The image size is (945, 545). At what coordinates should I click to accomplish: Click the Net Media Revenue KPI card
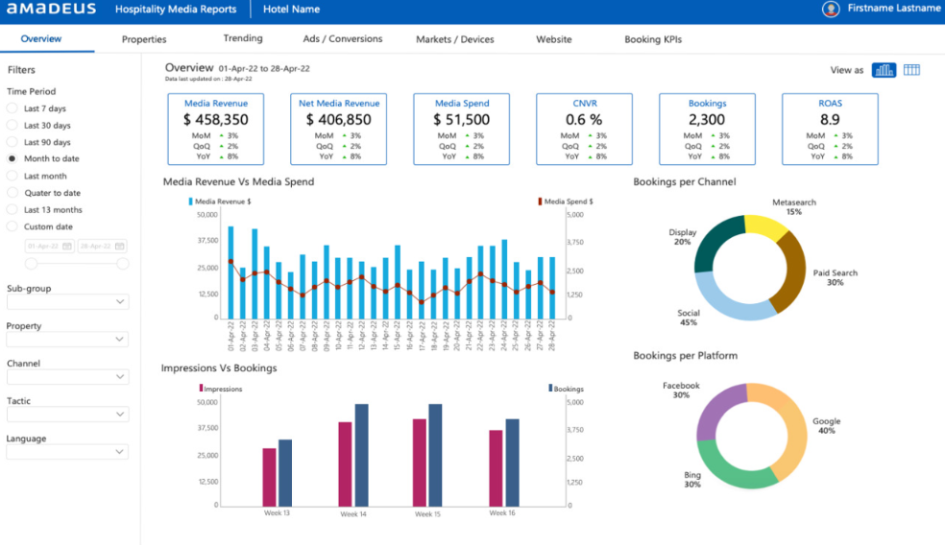click(x=339, y=129)
